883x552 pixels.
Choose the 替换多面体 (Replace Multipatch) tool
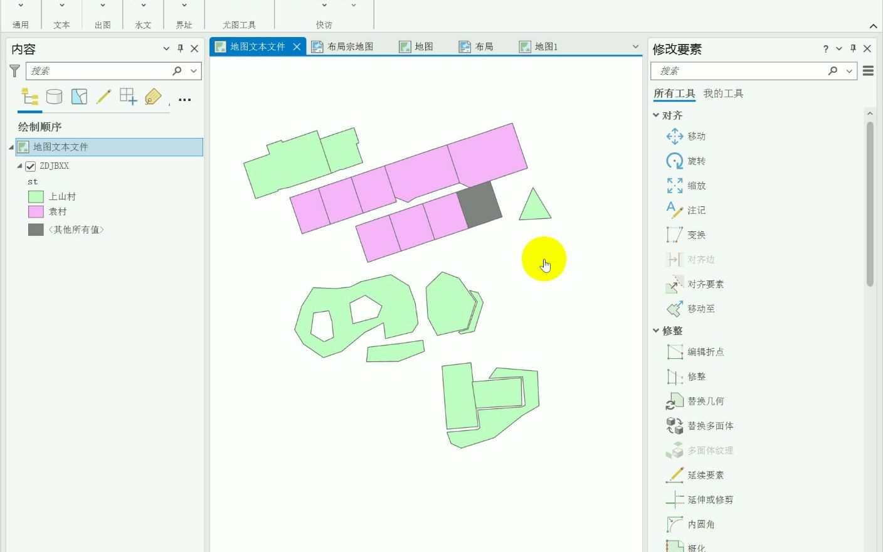(x=699, y=426)
